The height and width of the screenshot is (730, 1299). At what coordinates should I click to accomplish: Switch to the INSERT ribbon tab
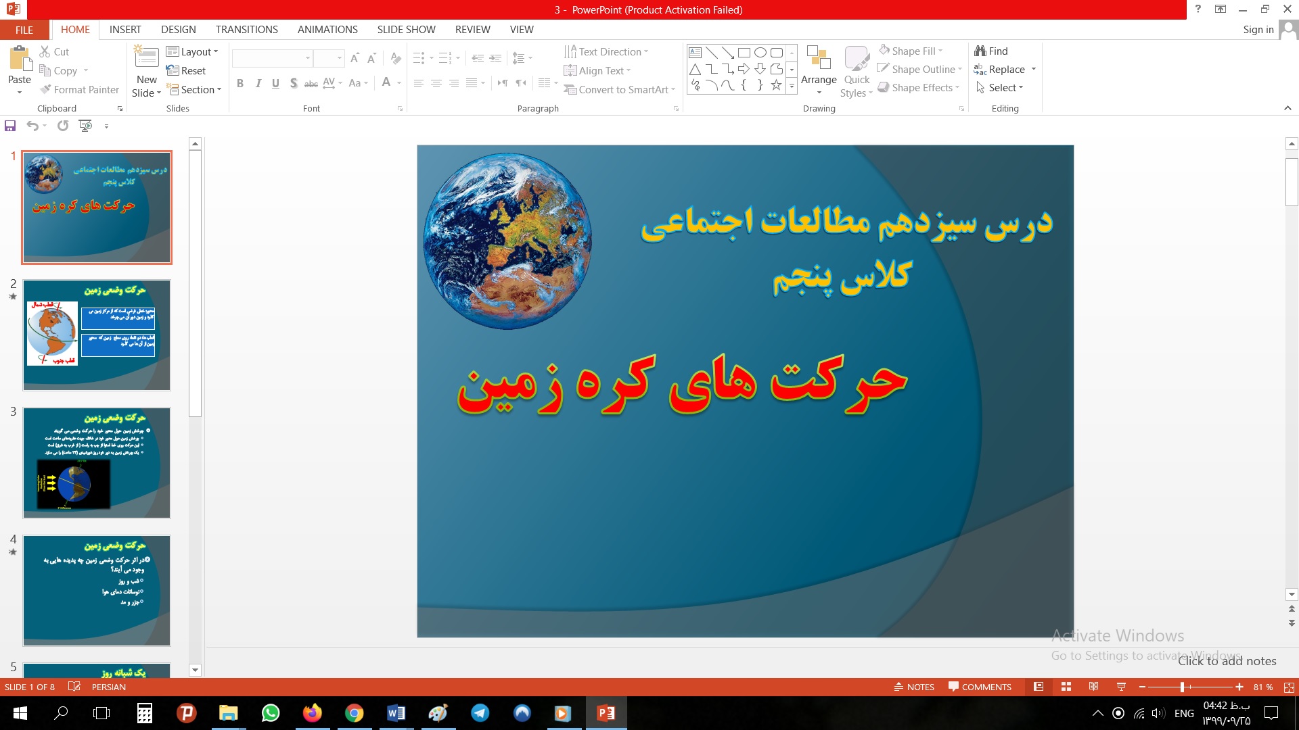coord(125,29)
